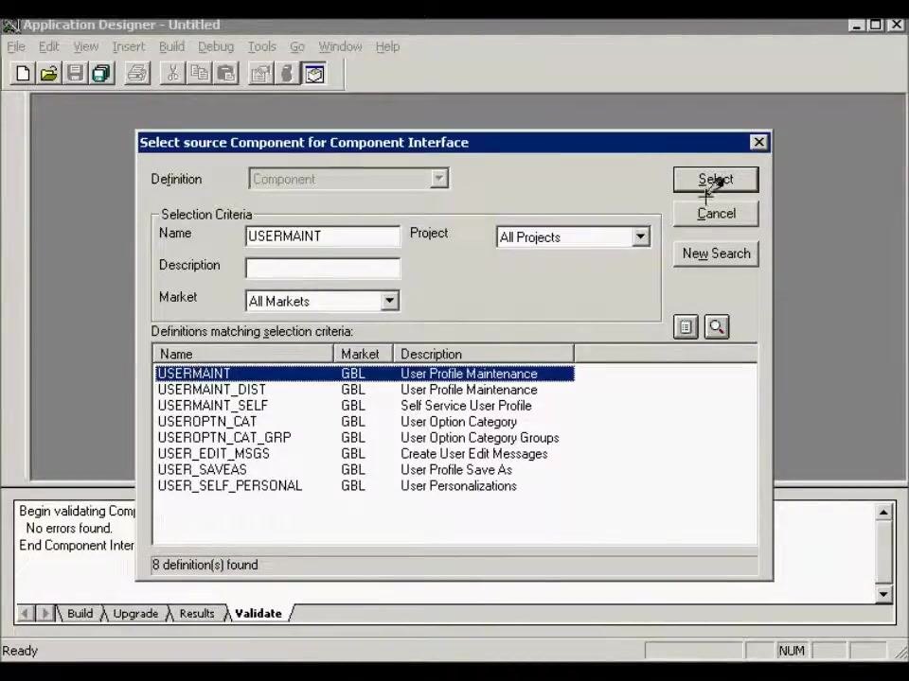The height and width of the screenshot is (681, 909).
Task: Open the Window menu
Action: [x=340, y=46]
